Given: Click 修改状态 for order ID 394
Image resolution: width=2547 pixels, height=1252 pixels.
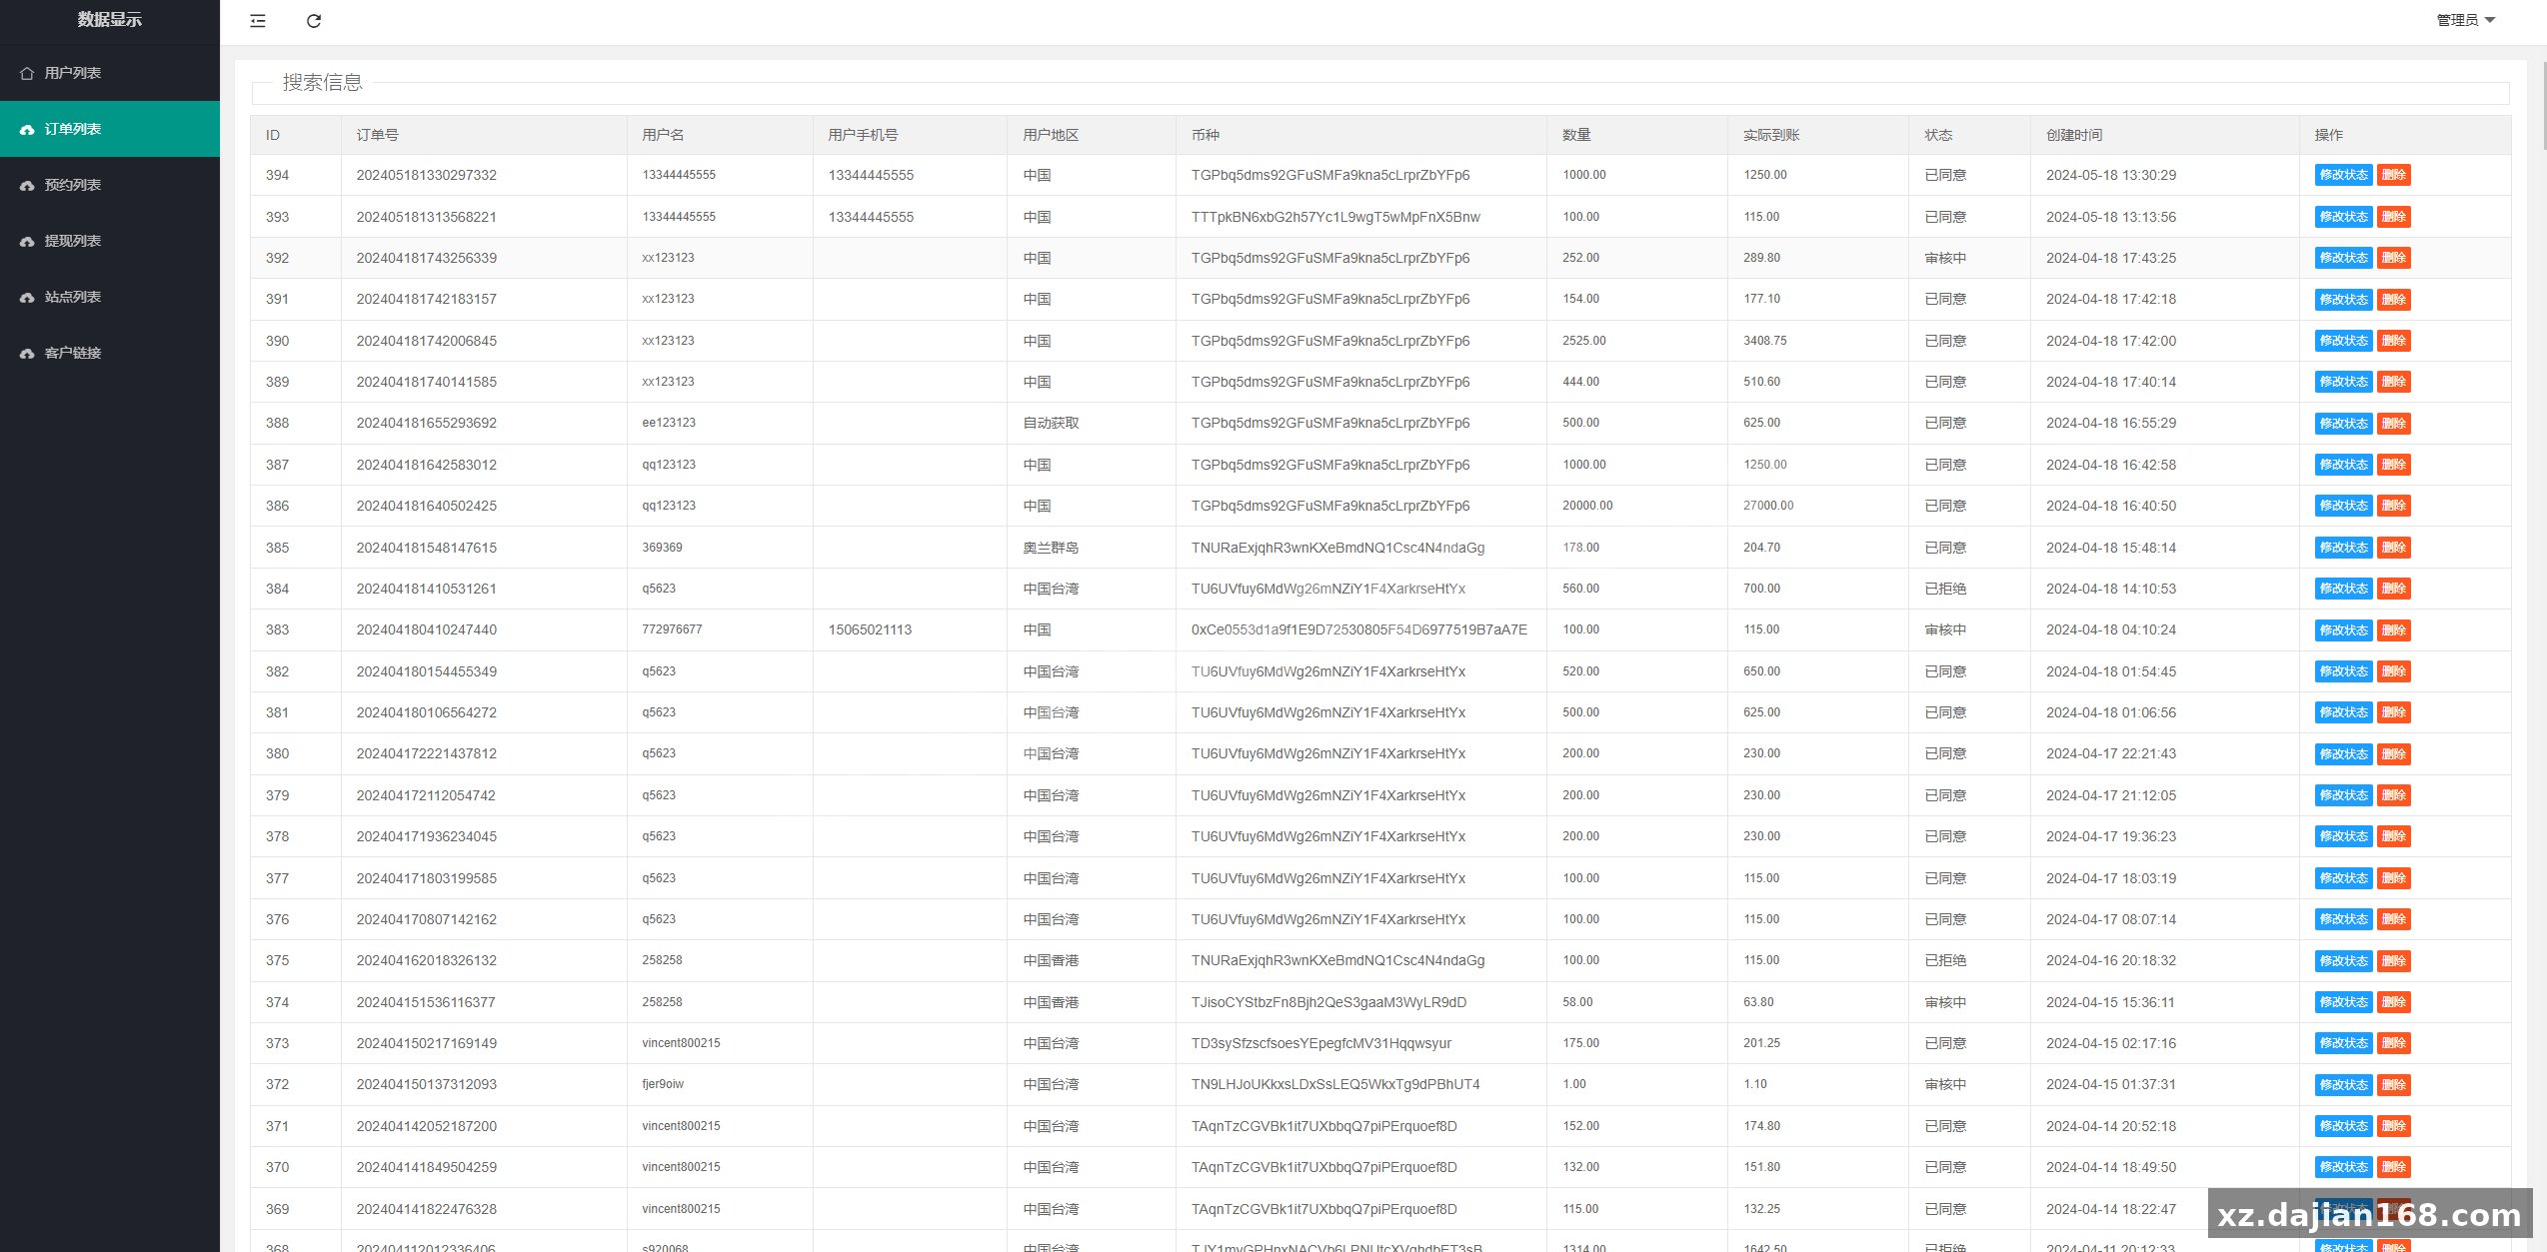Looking at the screenshot, I should tap(2343, 175).
